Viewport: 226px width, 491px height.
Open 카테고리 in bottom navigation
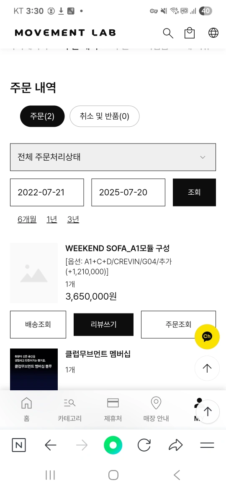click(x=69, y=409)
